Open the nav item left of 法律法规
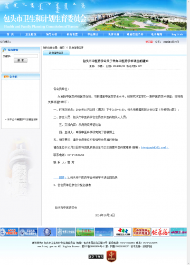The height and width of the screenshot is (265, 190). 93,34
